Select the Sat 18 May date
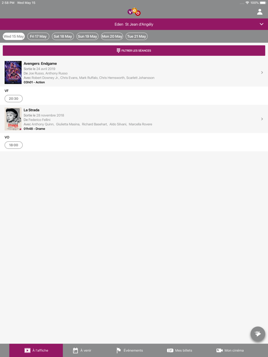The width and height of the screenshot is (268, 357). click(63, 36)
